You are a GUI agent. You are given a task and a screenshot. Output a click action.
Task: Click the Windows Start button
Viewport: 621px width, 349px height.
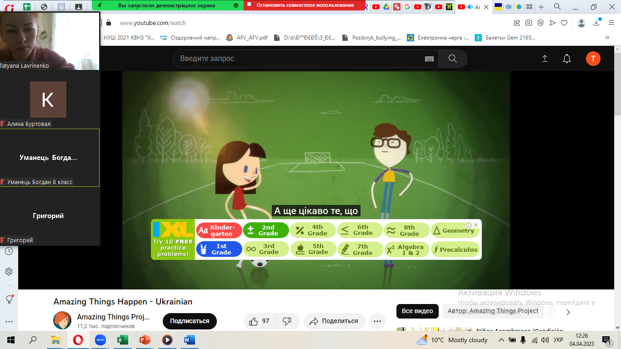click(11, 340)
